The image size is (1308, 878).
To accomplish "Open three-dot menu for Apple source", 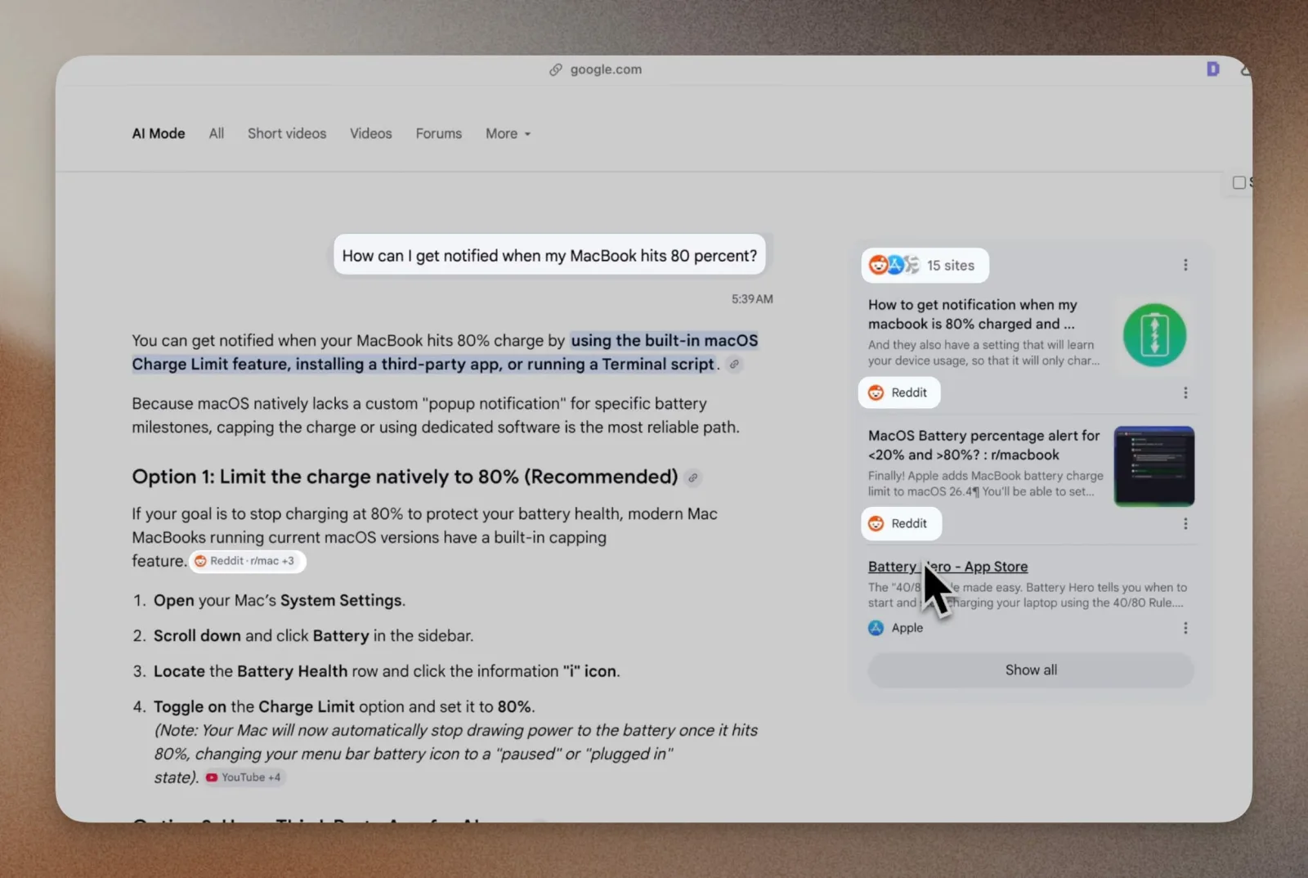I will pos(1185,628).
